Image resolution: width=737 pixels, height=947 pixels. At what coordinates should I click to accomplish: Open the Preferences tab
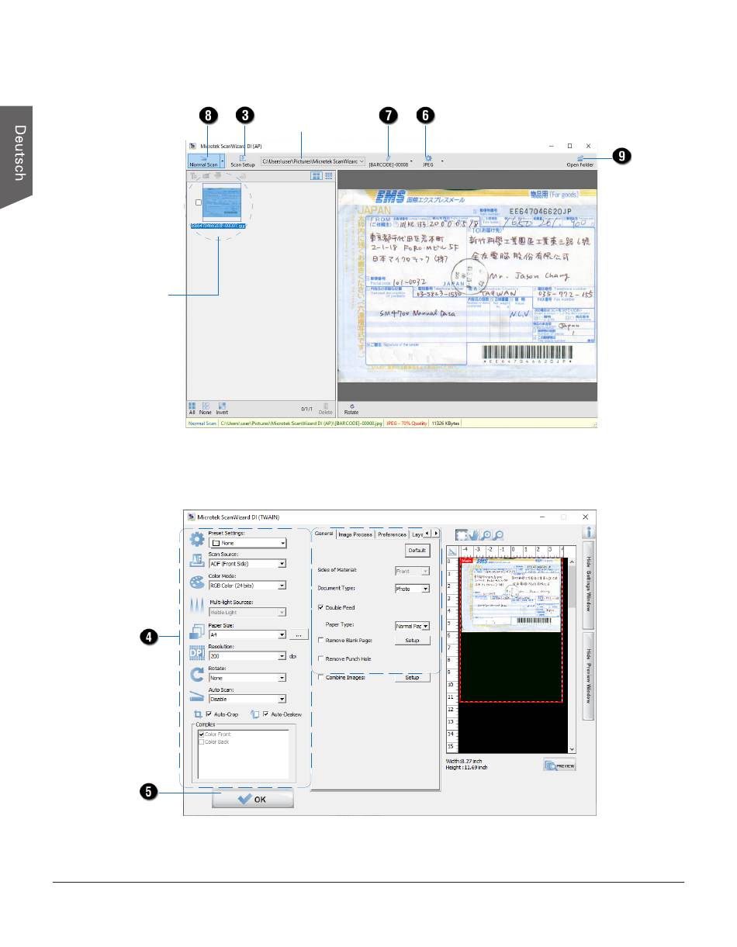click(392, 534)
